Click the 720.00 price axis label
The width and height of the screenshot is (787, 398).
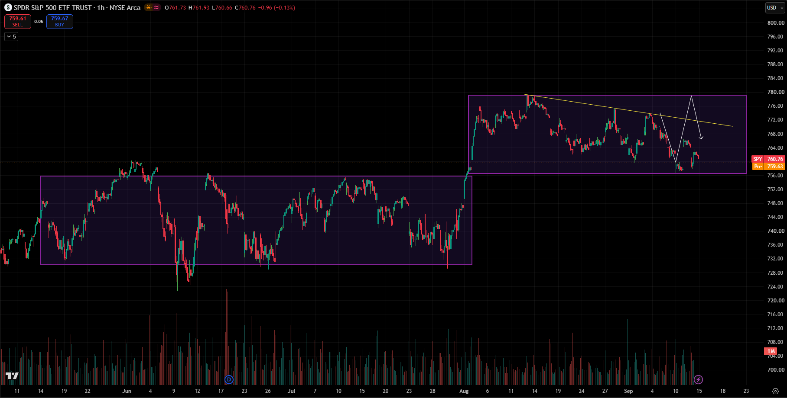[x=776, y=301]
